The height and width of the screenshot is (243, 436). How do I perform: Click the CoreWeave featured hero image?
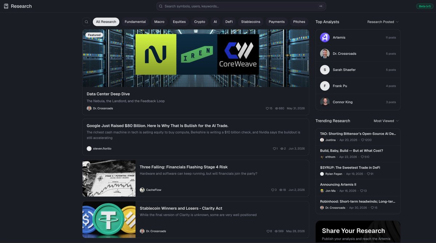(x=196, y=58)
